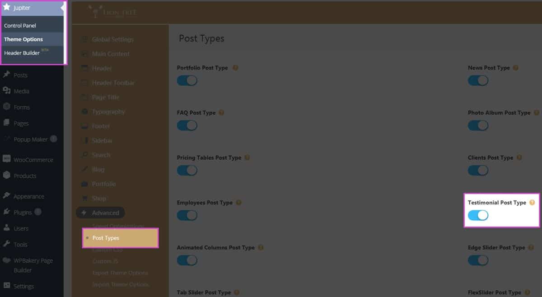542x297 pixels.
Task: Click the Products box icon
Action: coord(7,176)
